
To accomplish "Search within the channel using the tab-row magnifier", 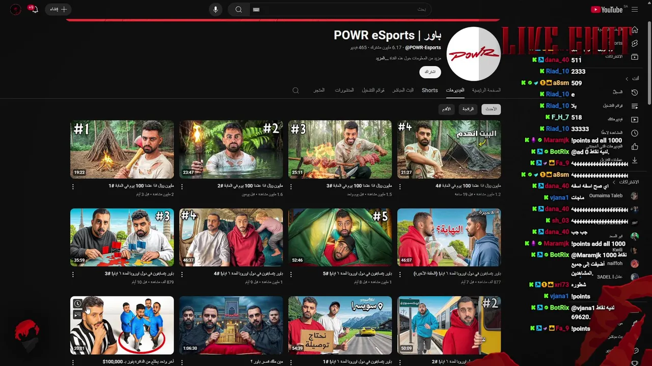I will tap(295, 90).
